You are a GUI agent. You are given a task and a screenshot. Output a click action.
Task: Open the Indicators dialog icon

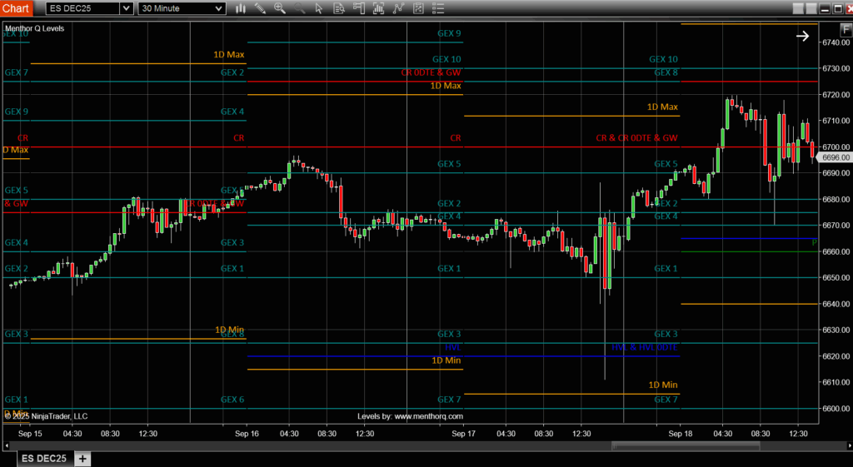click(398, 8)
